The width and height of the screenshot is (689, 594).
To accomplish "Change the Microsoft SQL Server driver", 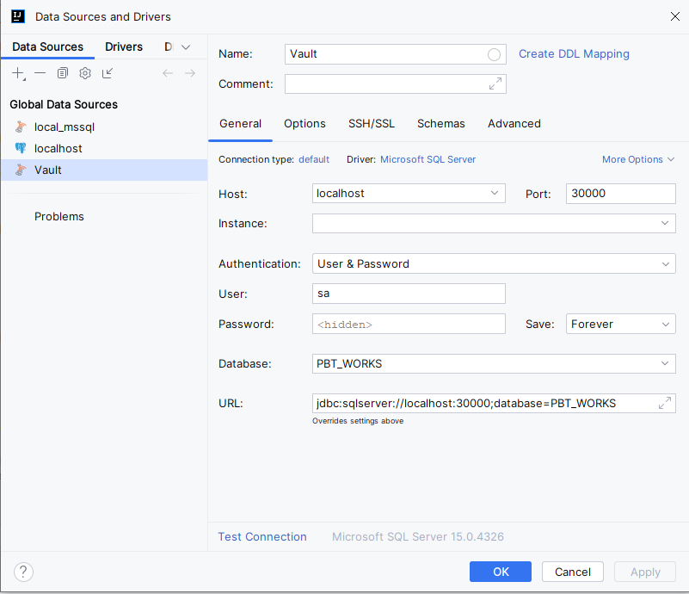I will coord(428,159).
